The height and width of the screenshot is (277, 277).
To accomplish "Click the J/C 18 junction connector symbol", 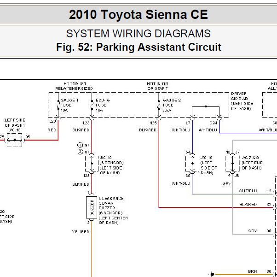I will 14,140.
